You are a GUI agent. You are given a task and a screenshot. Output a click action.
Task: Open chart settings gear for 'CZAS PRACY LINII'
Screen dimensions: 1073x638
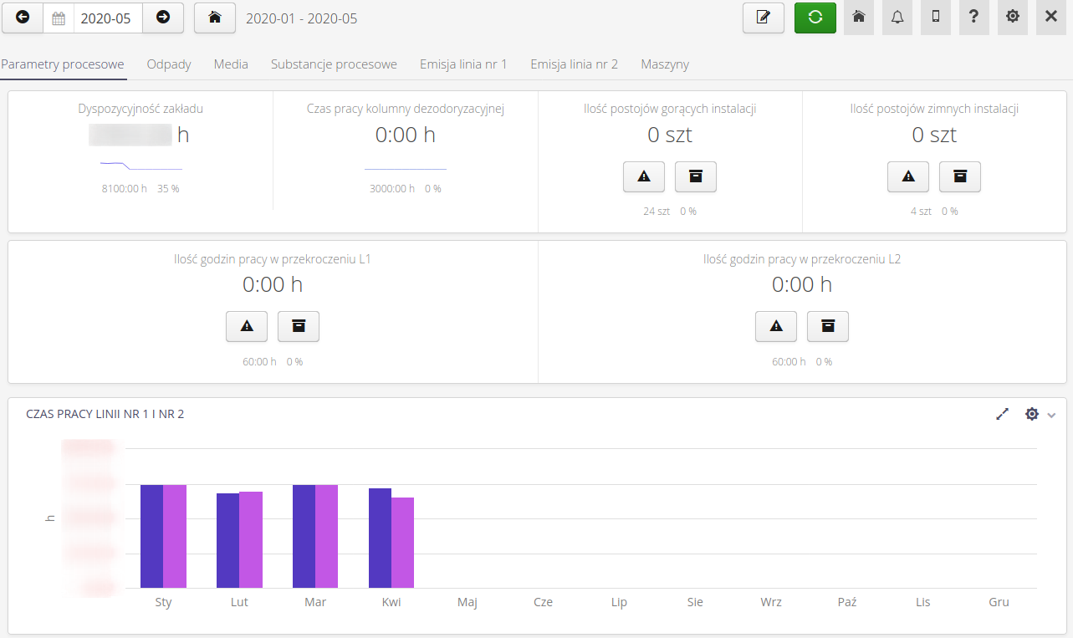[x=1031, y=413]
